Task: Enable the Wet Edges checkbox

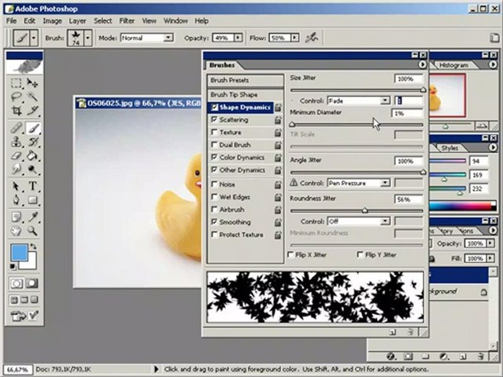Action: tap(214, 197)
